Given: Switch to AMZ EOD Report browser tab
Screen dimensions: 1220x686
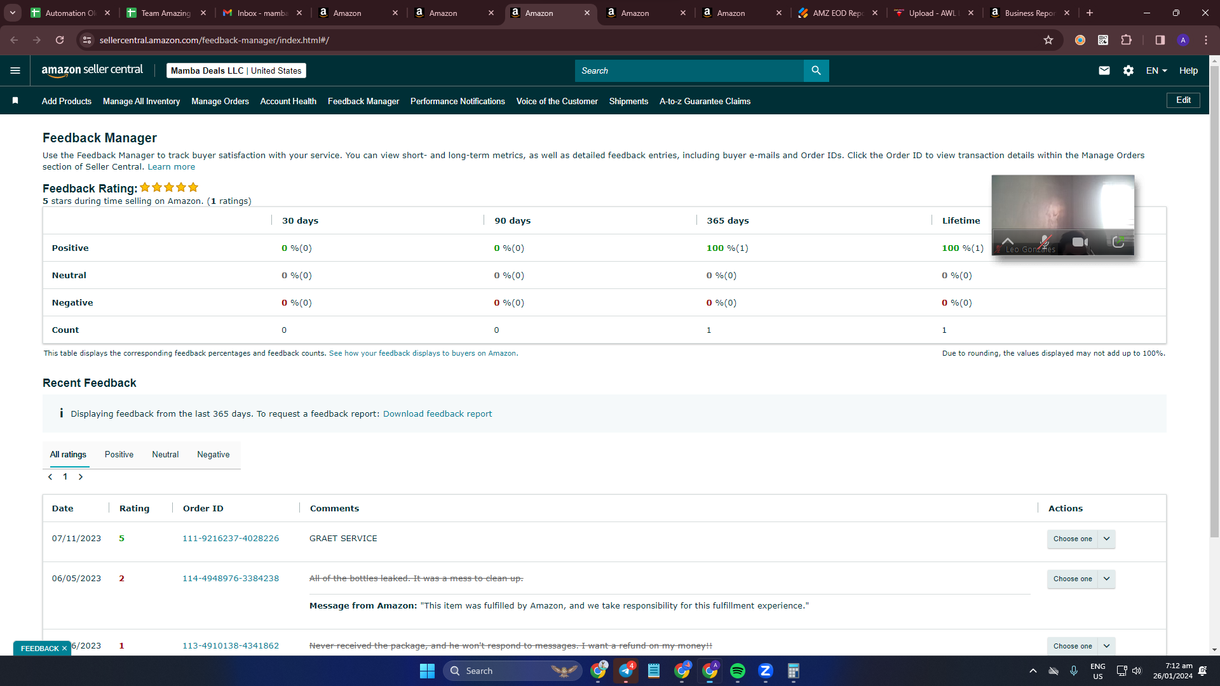Looking at the screenshot, I should 837,13.
